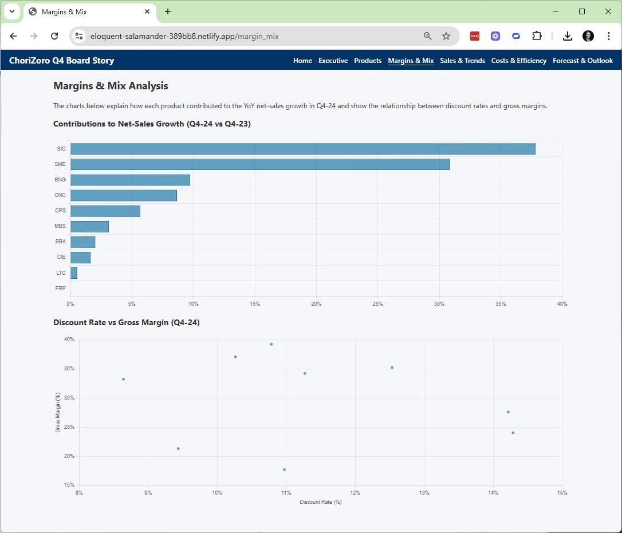Click the zoom magnifier icon in address bar
Image resolution: width=622 pixels, height=533 pixels.
tap(427, 36)
